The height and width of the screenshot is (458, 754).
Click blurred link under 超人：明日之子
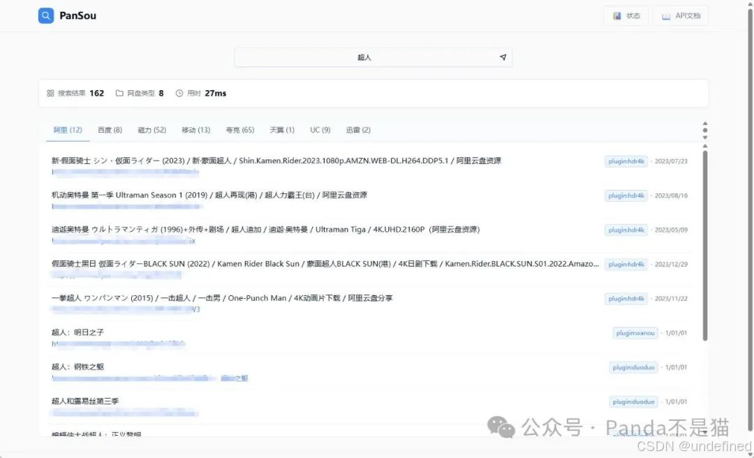pos(118,344)
